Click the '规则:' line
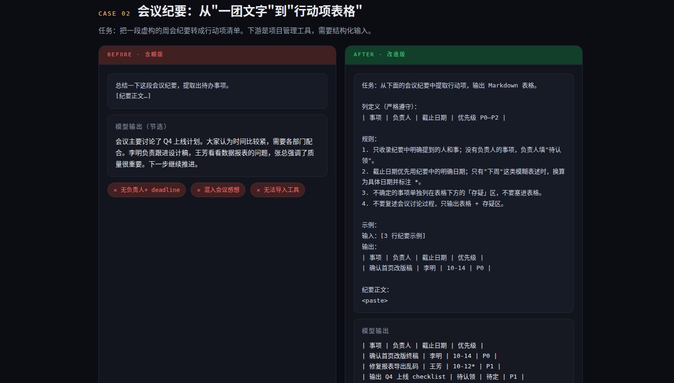Viewport: 674px width, 383px height. click(x=369, y=139)
